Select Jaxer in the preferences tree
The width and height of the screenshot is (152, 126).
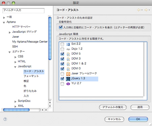click(16, 37)
